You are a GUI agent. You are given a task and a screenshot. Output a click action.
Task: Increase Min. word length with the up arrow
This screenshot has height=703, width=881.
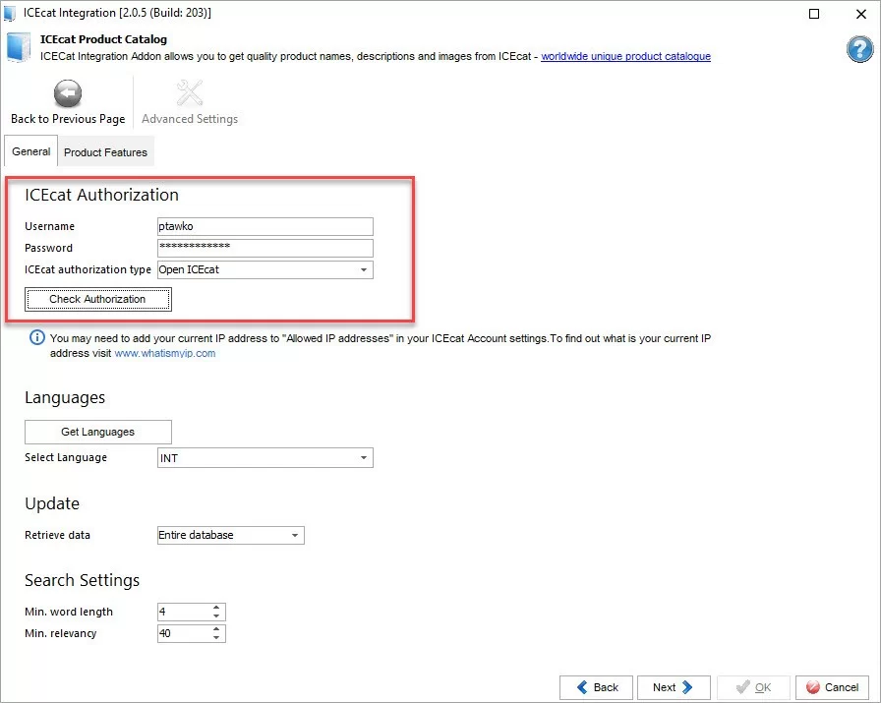[x=217, y=608]
